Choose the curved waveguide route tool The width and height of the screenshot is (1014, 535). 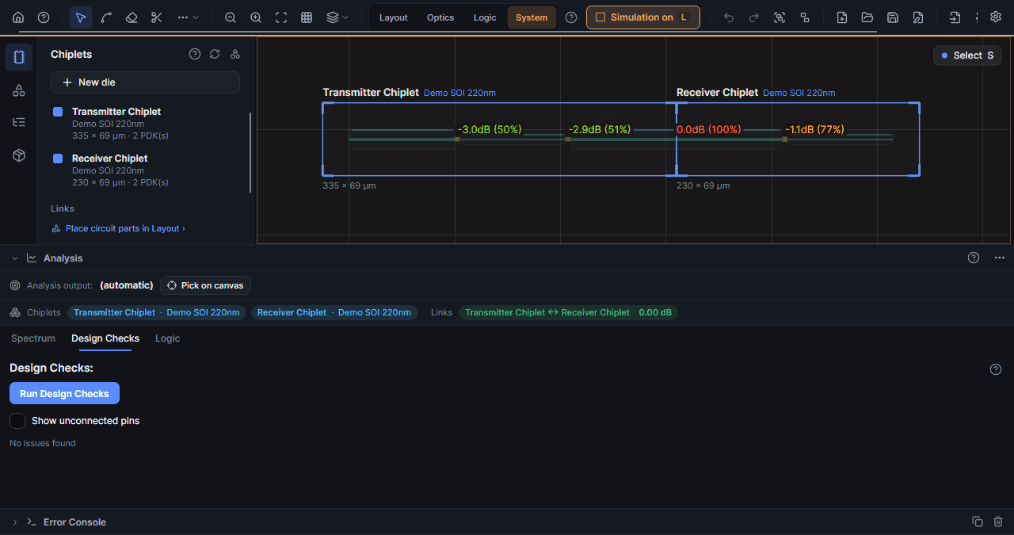[x=106, y=17]
